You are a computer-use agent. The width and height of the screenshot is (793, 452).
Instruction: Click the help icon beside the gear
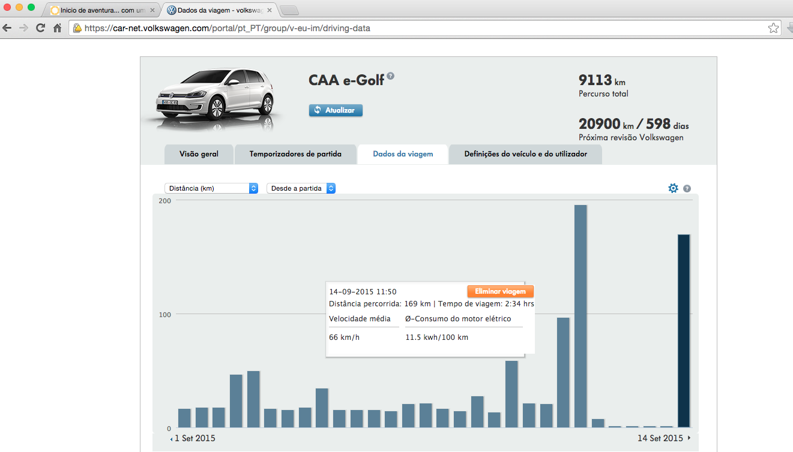[x=687, y=189]
